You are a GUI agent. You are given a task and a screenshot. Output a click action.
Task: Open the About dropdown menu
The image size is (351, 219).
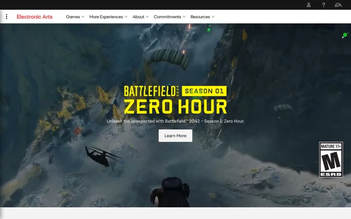click(x=140, y=17)
